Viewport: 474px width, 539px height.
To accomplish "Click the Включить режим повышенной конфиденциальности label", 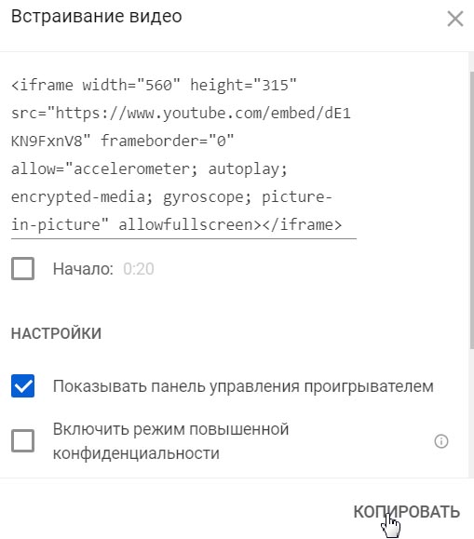I will [x=171, y=441].
